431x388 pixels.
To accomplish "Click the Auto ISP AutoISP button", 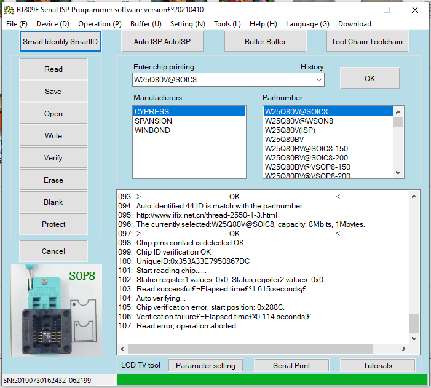I will tap(162, 42).
